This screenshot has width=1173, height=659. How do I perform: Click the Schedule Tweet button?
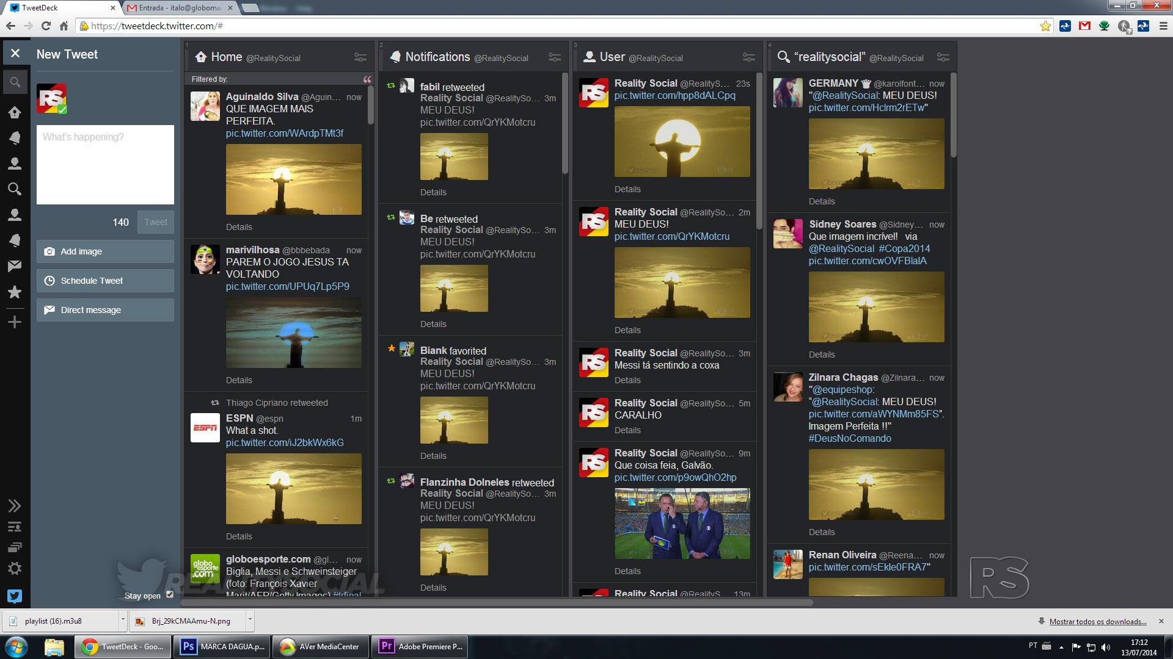[x=105, y=281]
